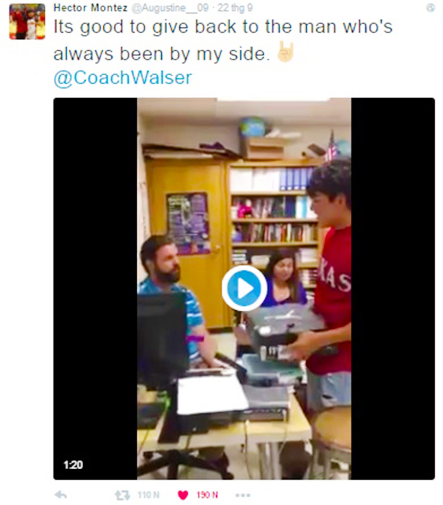View the 110 N retweet count

[x=148, y=495]
